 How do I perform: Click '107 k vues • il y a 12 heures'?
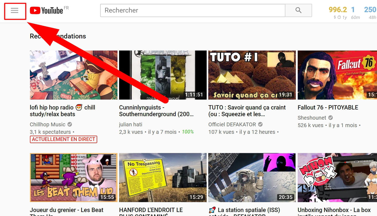point(242,132)
